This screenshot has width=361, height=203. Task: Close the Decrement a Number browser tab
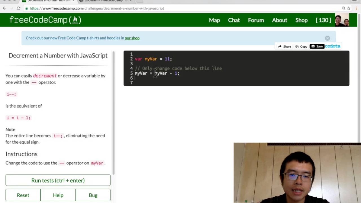[x=73, y=1]
